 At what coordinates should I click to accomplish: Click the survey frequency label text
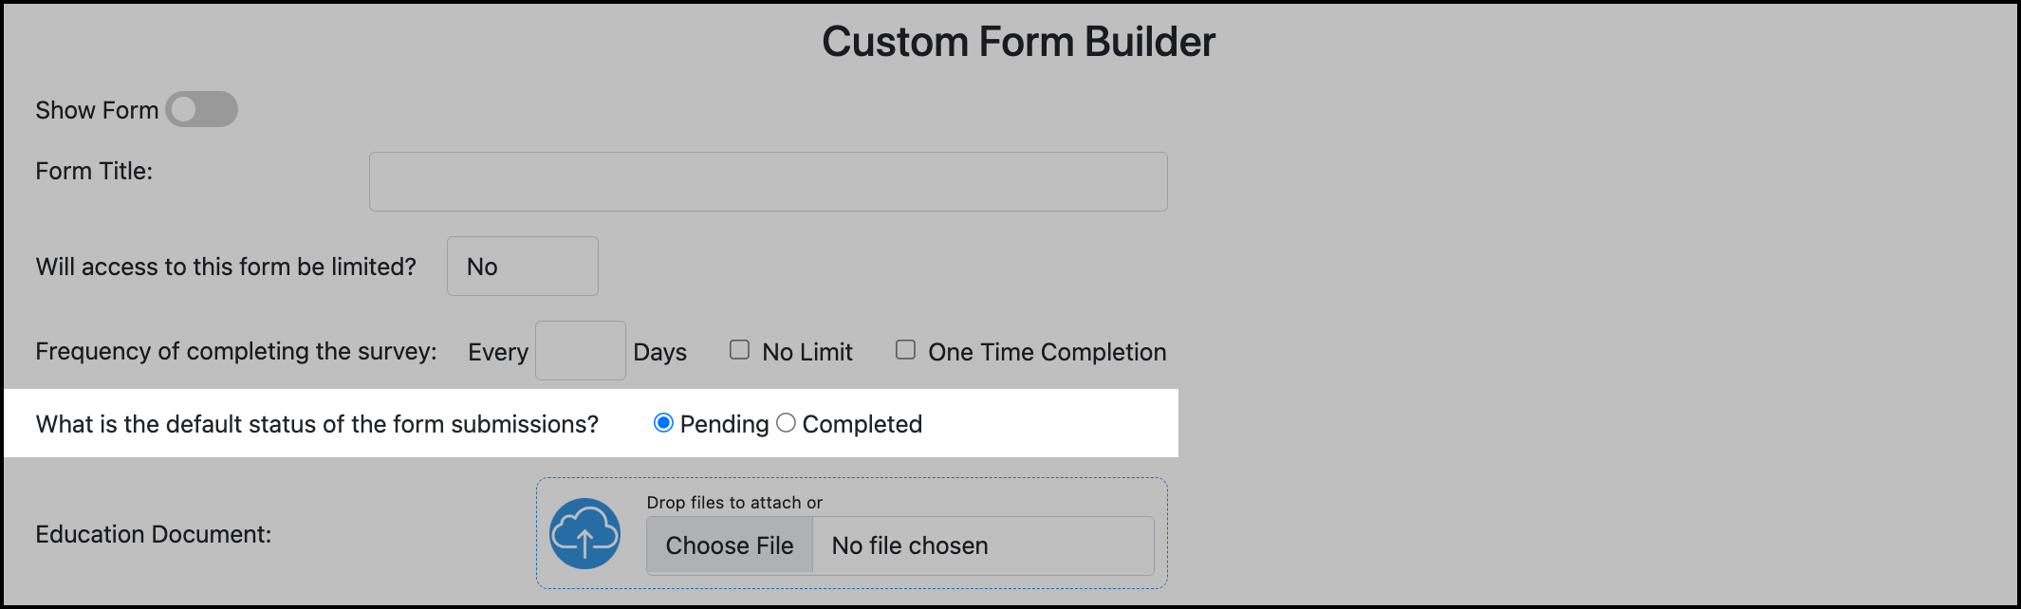coord(236,351)
